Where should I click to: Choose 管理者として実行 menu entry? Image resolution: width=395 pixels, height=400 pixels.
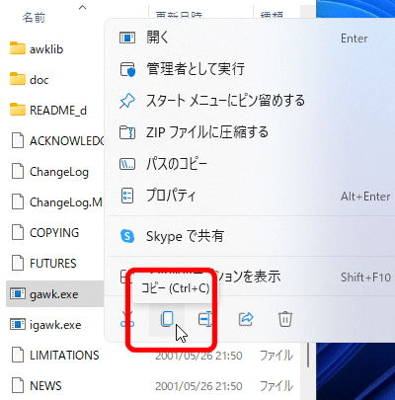(x=250, y=69)
